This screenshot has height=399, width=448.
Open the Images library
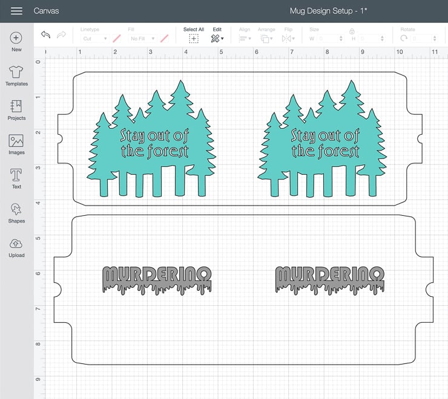pos(16,144)
